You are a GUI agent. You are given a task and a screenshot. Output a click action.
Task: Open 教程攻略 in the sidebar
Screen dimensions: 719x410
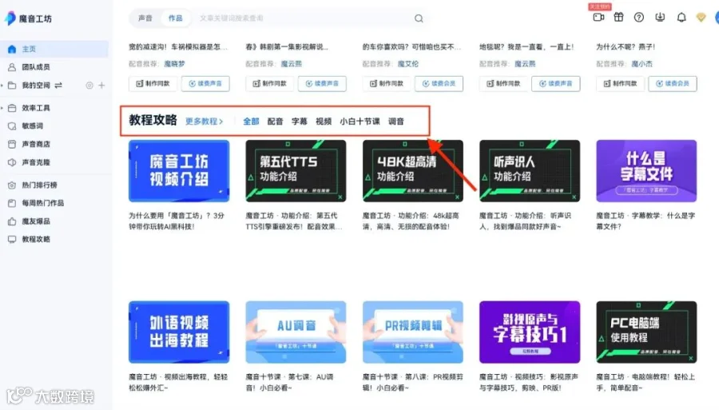36,240
